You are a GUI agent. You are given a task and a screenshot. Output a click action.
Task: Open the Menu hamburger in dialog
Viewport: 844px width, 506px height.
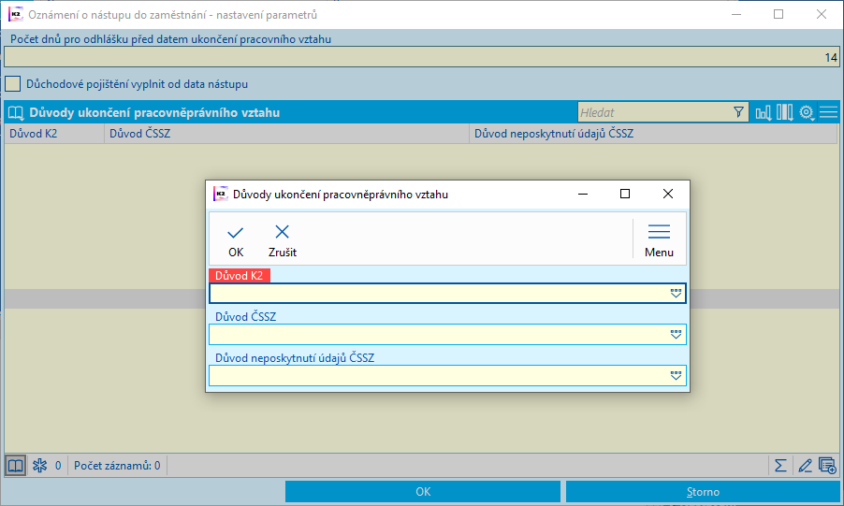(x=659, y=241)
